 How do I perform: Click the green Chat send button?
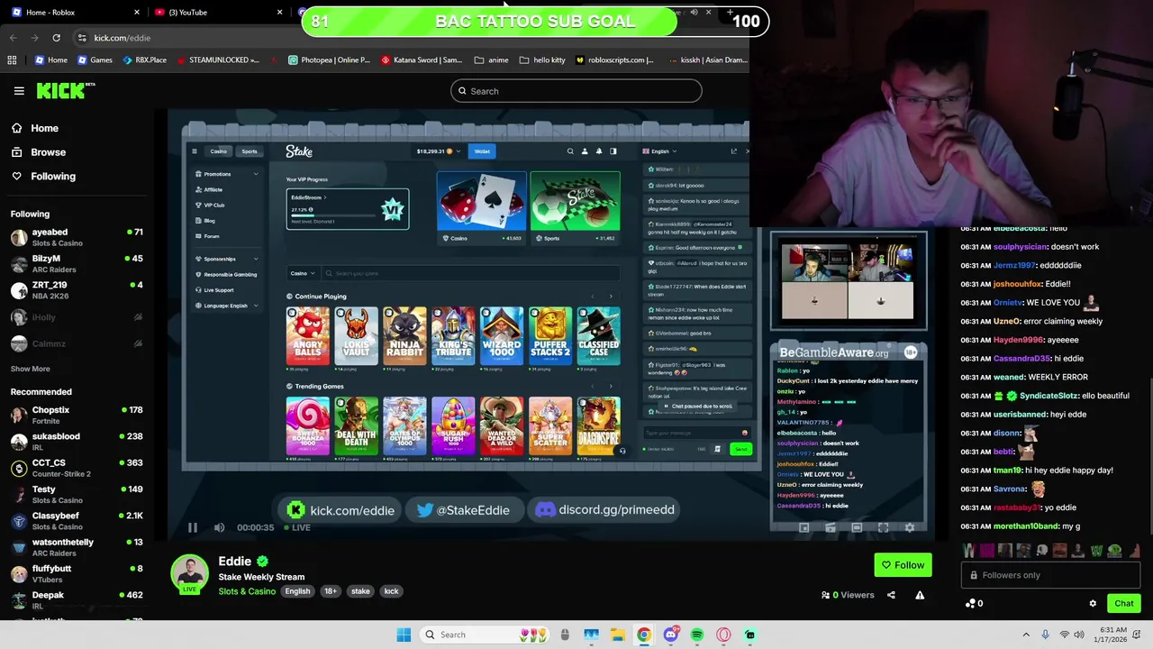1123,604
